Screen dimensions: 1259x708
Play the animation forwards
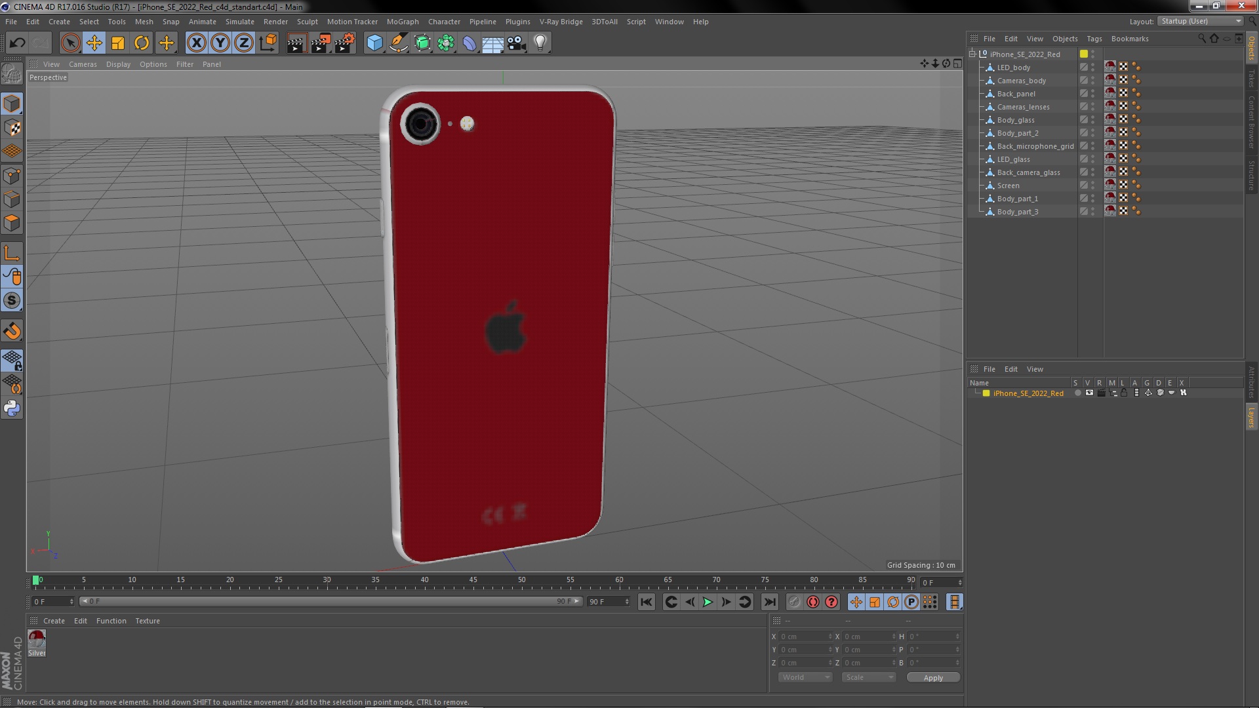click(708, 602)
